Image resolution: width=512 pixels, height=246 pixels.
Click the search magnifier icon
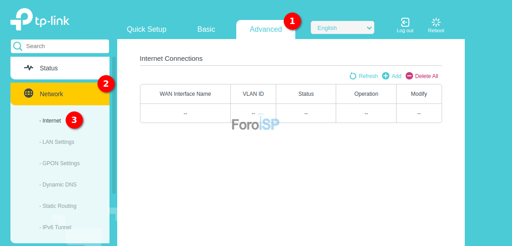click(18, 46)
